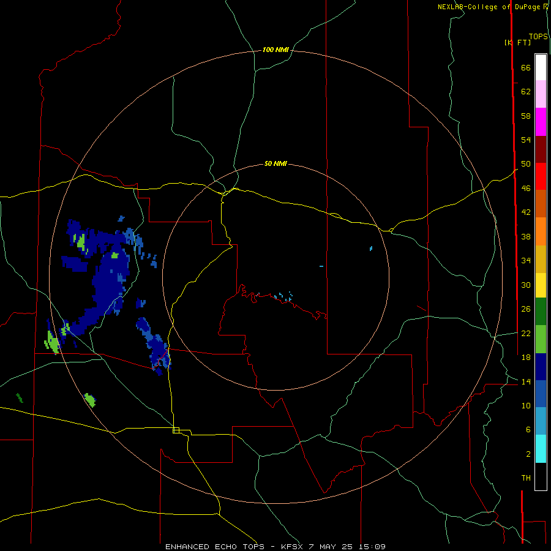Viewport: 551px width, 551px height.
Task: Click the light green 26 kft swatch
Action: point(541,339)
